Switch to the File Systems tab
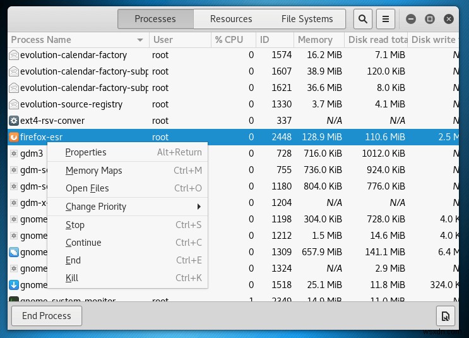 click(x=307, y=19)
